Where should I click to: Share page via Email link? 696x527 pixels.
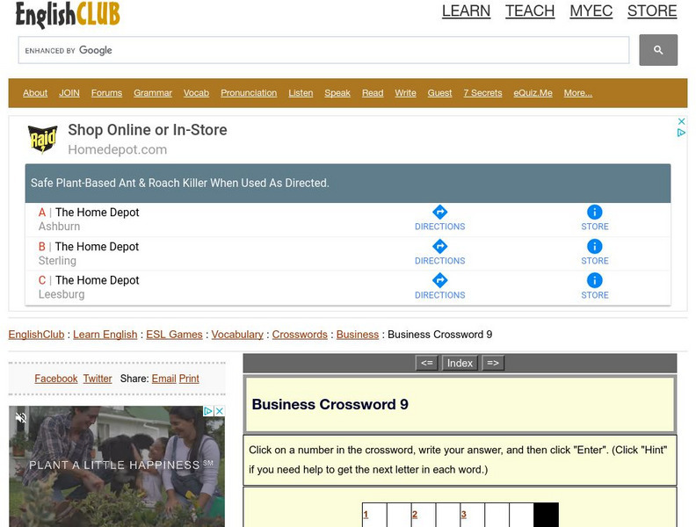pyautogui.click(x=163, y=379)
